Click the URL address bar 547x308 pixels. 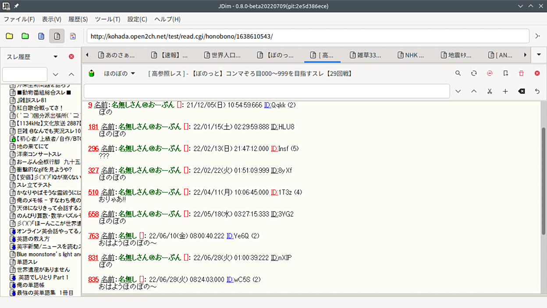[308, 36]
